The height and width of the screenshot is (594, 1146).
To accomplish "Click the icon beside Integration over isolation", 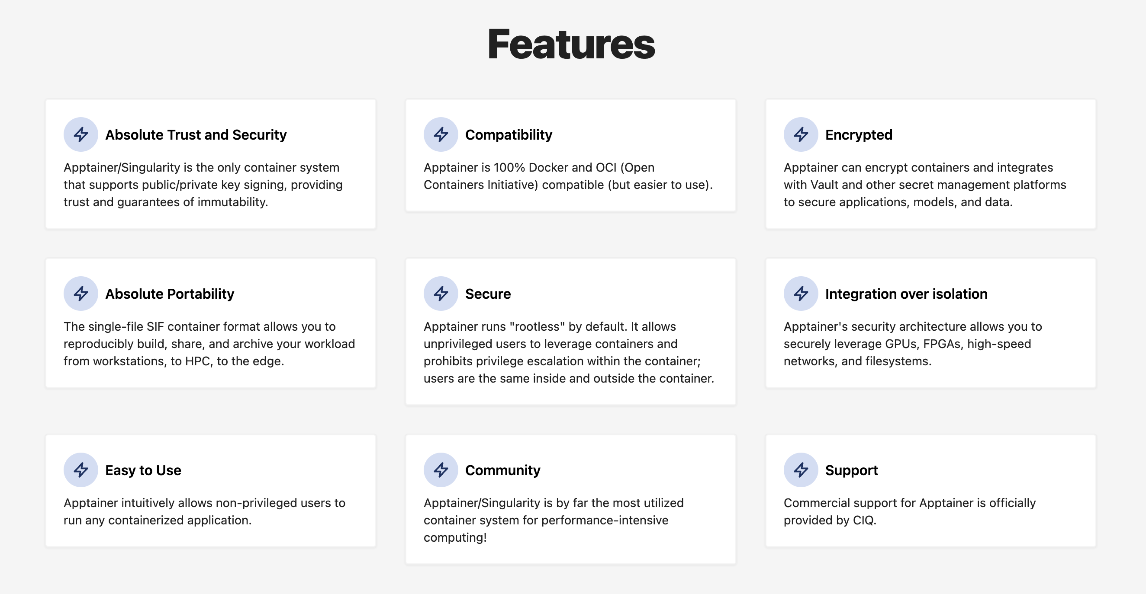I will click(x=801, y=293).
